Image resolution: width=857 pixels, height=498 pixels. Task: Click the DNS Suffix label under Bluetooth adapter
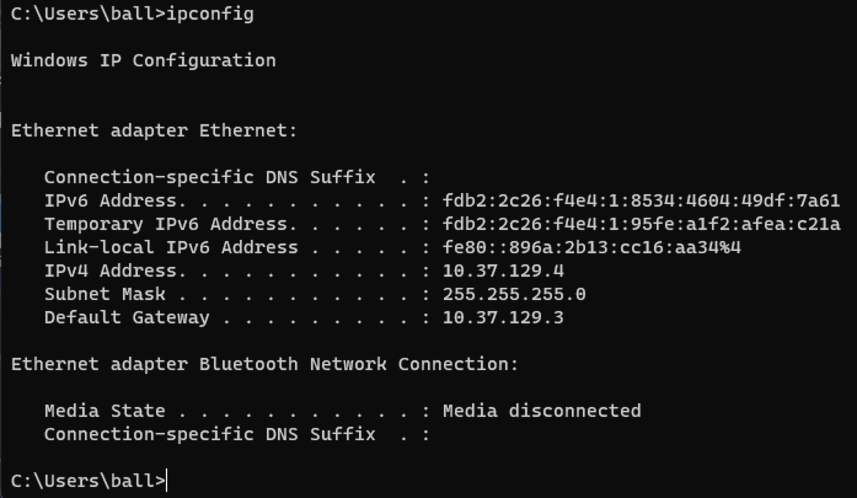click(x=209, y=435)
